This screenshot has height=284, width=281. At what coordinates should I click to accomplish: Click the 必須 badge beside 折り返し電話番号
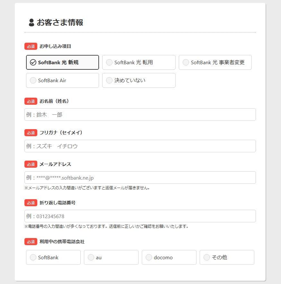31,203
